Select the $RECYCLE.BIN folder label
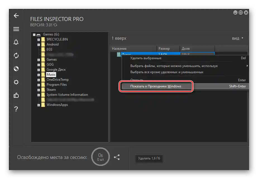The image size is (258, 179). tap(57, 39)
